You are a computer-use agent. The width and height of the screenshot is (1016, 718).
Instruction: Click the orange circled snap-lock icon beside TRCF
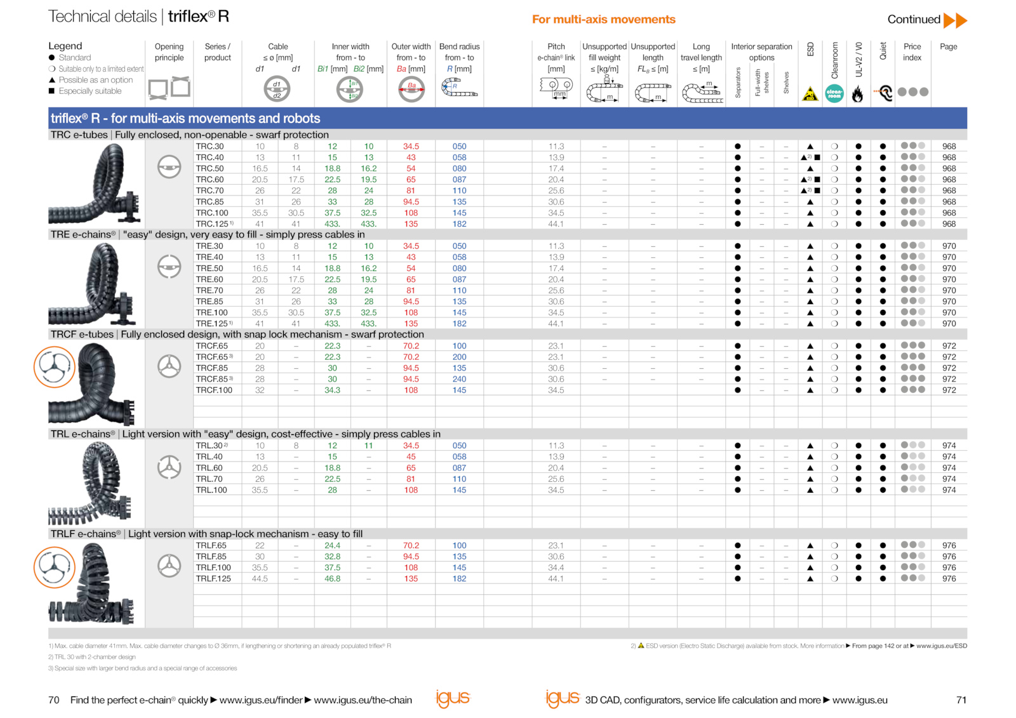tap(55, 367)
